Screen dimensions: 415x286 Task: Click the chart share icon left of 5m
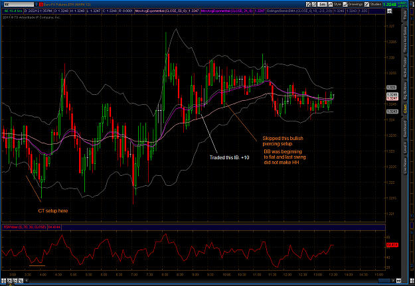[x=308, y=4]
